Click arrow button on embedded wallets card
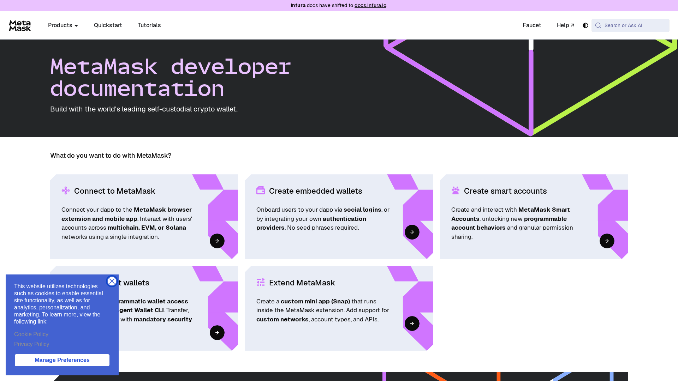Image resolution: width=678 pixels, height=381 pixels. tap(412, 232)
